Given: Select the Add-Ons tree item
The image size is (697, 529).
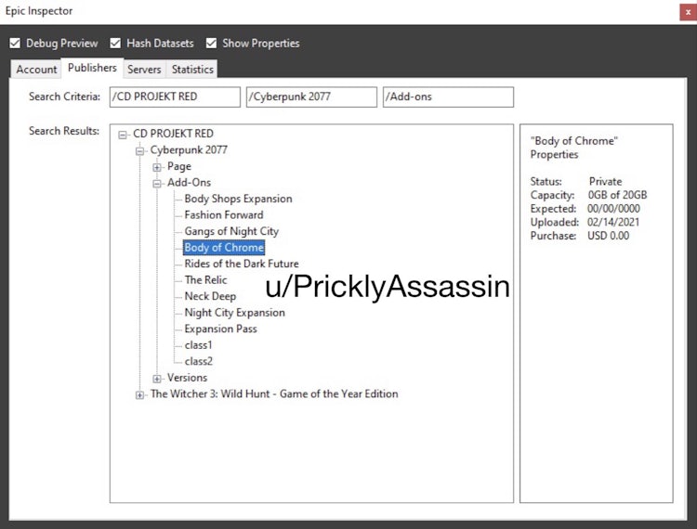Looking at the screenshot, I should pos(189,183).
